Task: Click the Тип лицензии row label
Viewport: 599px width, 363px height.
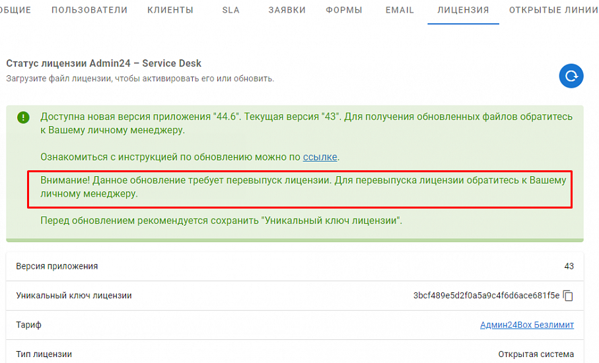Action: click(44, 354)
